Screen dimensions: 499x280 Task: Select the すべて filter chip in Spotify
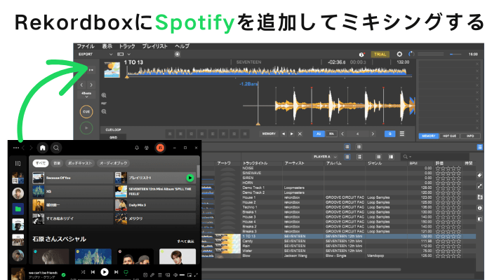click(x=41, y=163)
